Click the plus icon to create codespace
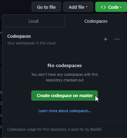Viewport: 127px width, 138px height. click(105, 39)
